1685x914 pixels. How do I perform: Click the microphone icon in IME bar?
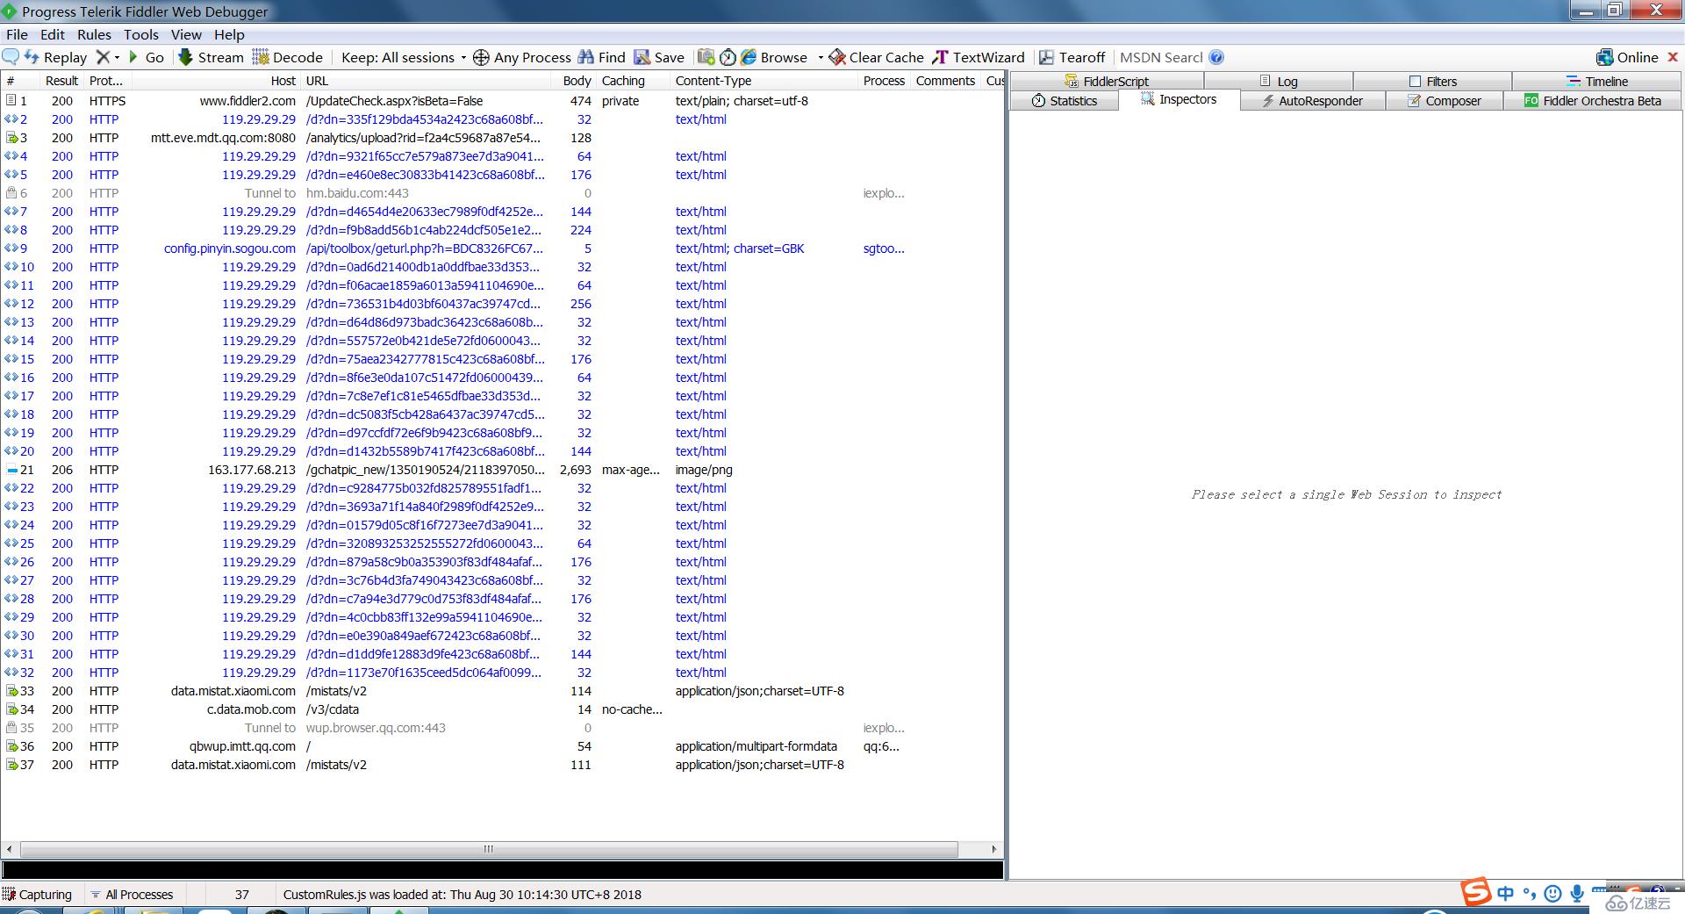coord(1577,894)
